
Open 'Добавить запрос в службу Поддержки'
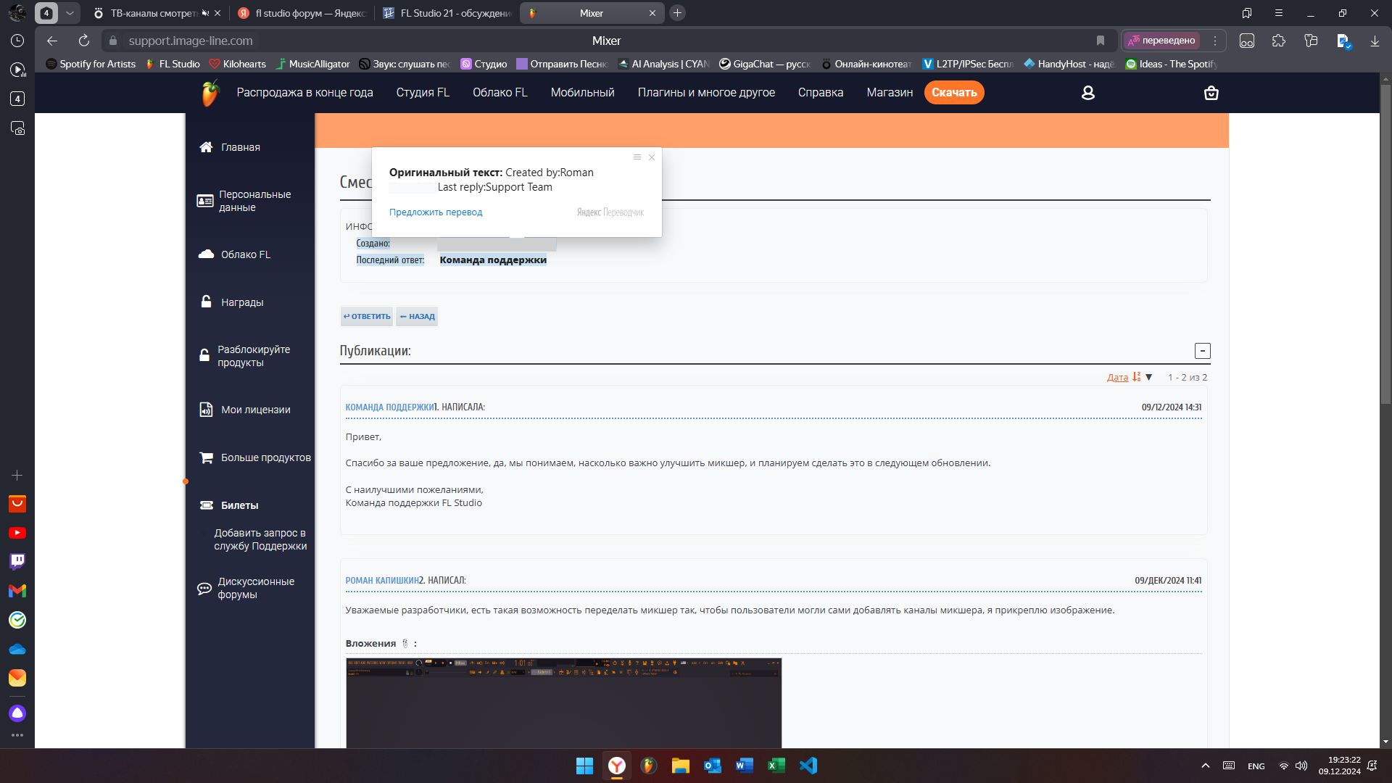tap(260, 539)
